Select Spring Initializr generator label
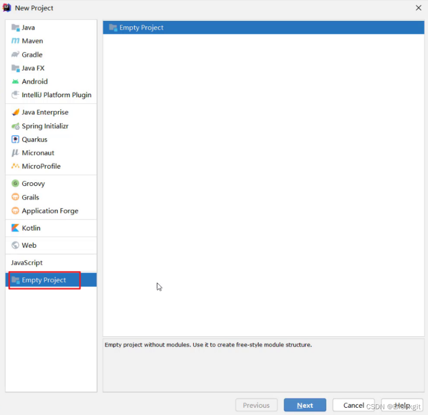The width and height of the screenshot is (428, 415). tap(45, 126)
